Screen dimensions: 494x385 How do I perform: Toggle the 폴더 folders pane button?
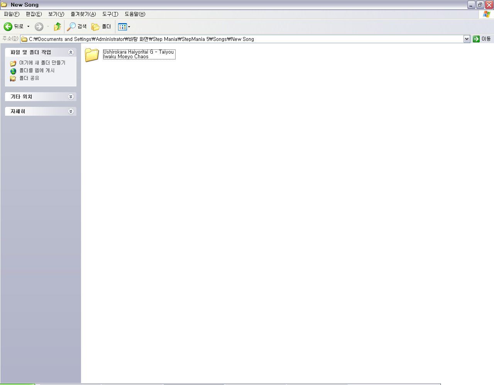[101, 26]
